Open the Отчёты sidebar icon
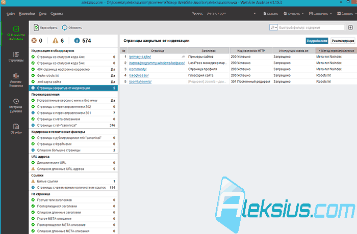The width and height of the screenshot is (357, 234). [x=16, y=126]
